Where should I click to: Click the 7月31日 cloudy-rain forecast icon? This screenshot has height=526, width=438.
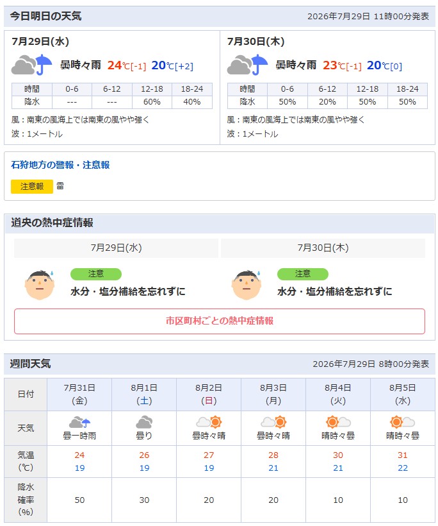click(79, 422)
